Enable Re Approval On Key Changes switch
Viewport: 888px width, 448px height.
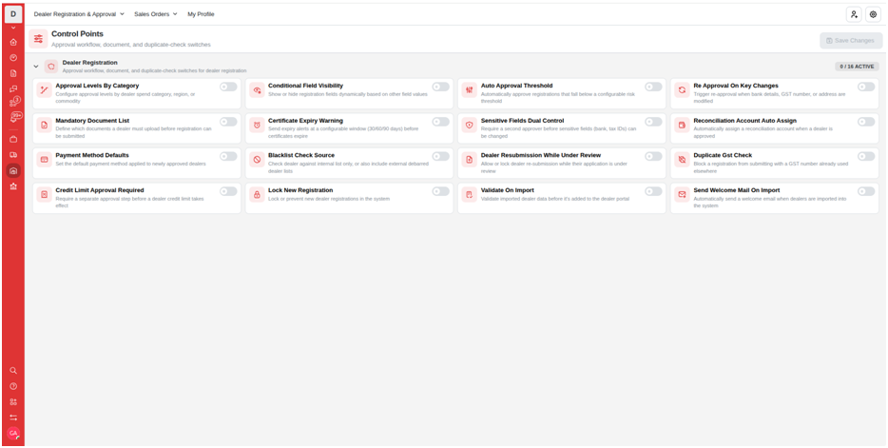click(866, 87)
